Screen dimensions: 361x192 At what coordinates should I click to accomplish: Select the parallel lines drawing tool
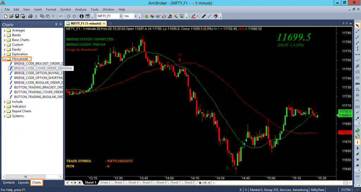tap(357, 60)
